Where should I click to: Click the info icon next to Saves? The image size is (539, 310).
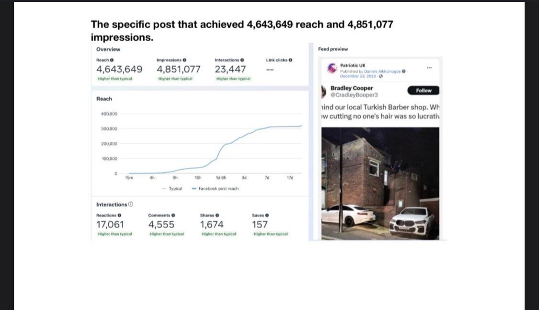click(267, 216)
